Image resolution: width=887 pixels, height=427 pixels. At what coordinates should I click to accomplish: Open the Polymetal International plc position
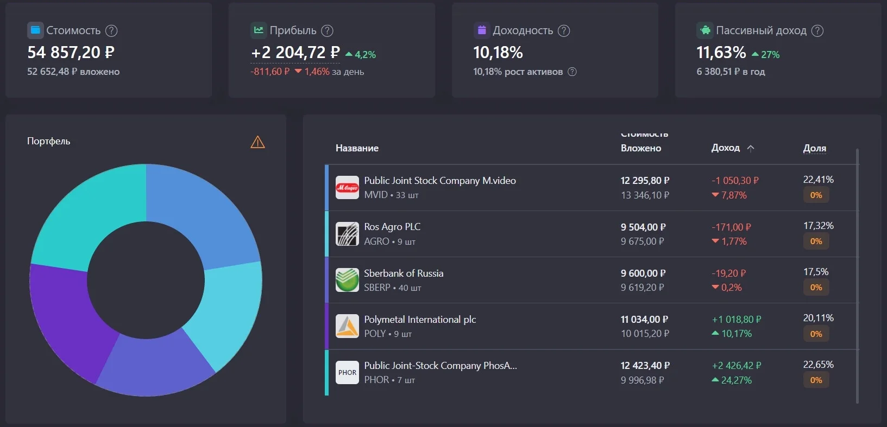coord(420,320)
